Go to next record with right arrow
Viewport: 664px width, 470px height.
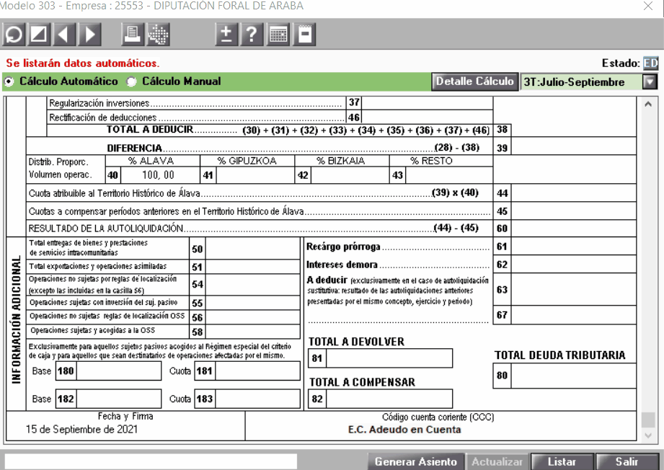[x=89, y=35]
